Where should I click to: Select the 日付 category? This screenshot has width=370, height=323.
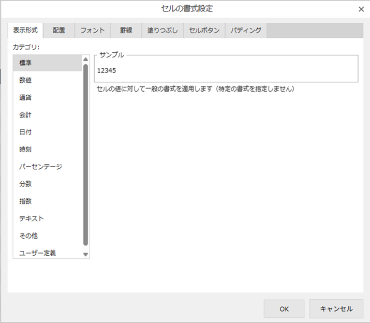tap(26, 132)
